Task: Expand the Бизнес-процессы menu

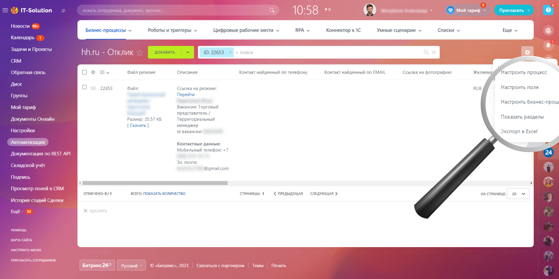Action: coord(109,30)
